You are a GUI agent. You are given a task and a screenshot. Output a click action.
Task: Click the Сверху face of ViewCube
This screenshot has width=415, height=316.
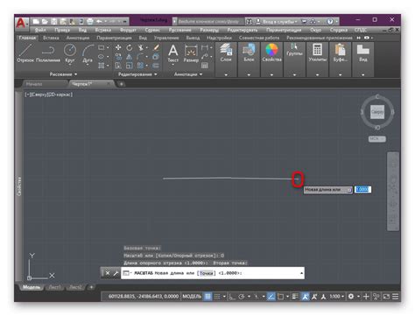(377, 112)
